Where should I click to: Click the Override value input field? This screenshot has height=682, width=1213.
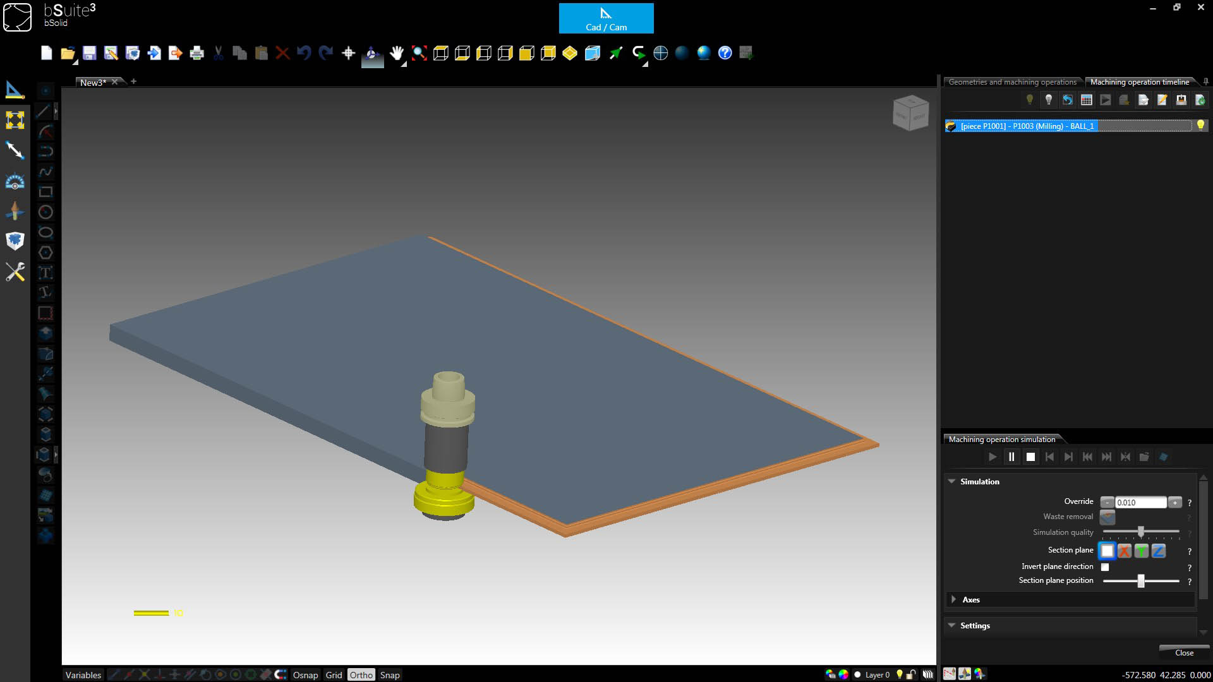[x=1140, y=503]
